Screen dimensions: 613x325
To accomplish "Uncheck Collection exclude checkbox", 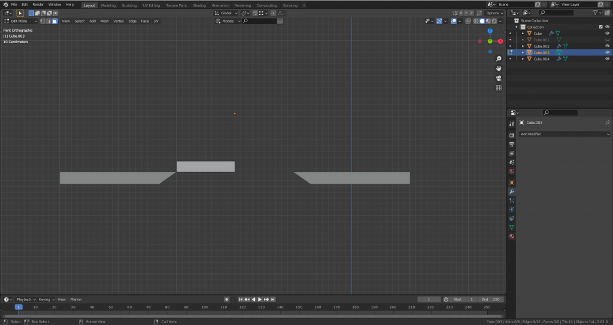I will coord(601,27).
